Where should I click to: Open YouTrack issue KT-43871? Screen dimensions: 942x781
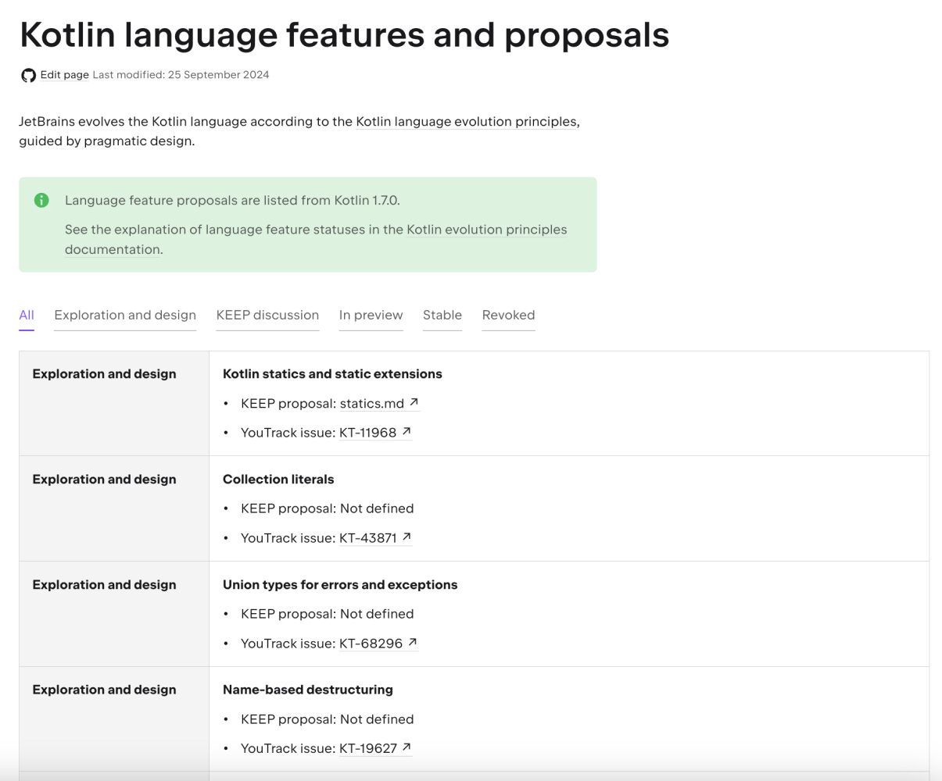tap(368, 538)
